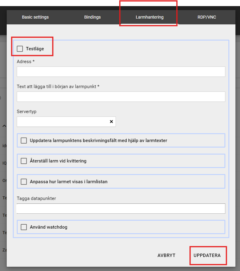The width and height of the screenshot is (240, 271).
Task: Click the Tagga datapunkter field
Action: click(121, 209)
